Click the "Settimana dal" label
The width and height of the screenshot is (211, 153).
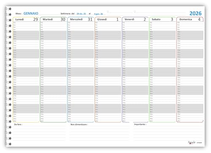pyautogui.click(x=68, y=13)
